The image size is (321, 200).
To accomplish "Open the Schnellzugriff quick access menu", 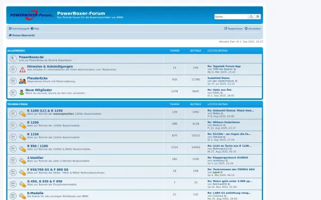I will pyautogui.click(x=19, y=29).
